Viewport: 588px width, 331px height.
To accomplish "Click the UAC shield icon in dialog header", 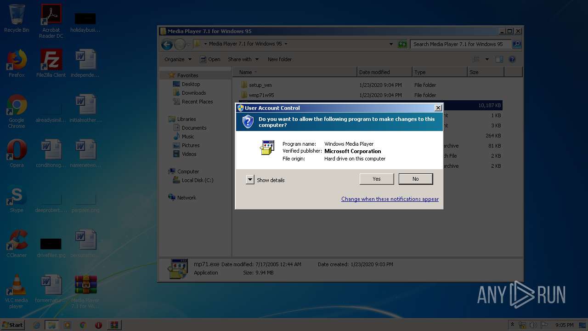I will point(248,122).
